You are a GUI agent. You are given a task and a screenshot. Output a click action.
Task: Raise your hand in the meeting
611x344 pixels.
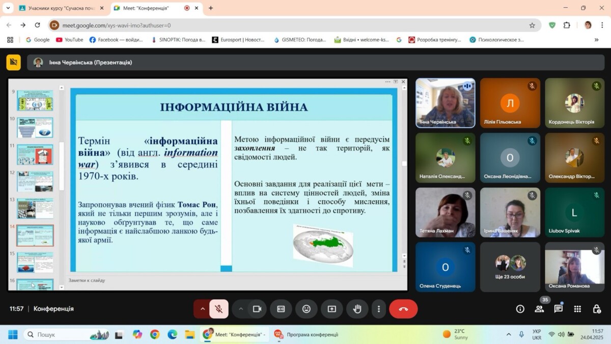tap(357, 309)
